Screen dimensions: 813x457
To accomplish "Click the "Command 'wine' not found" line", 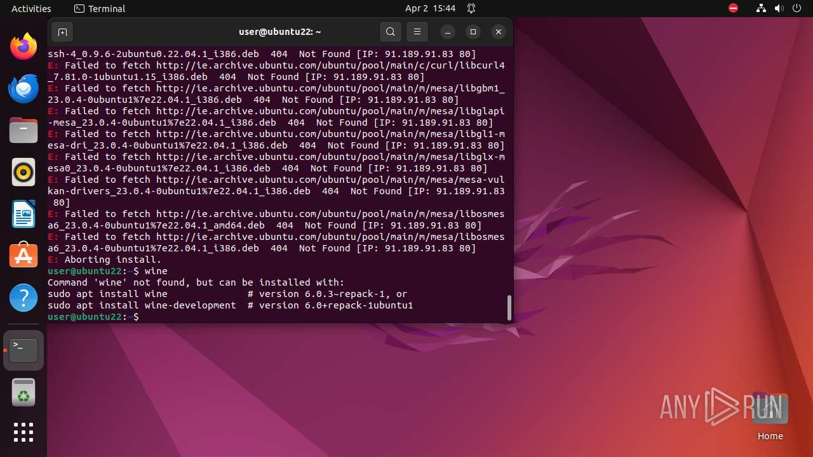I will pyautogui.click(x=196, y=282).
